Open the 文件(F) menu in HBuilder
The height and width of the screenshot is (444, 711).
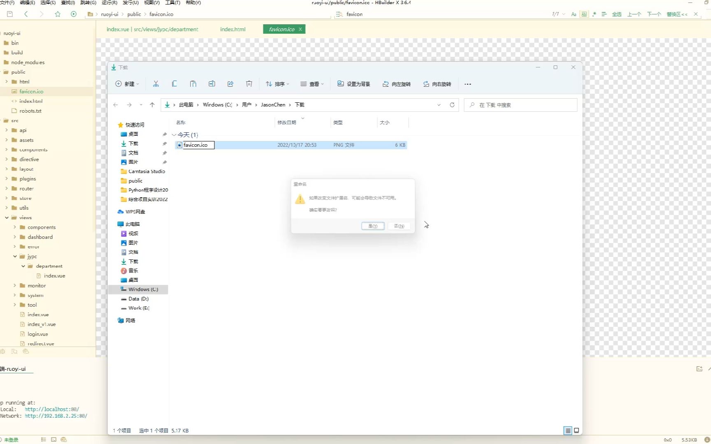(7, 2)
